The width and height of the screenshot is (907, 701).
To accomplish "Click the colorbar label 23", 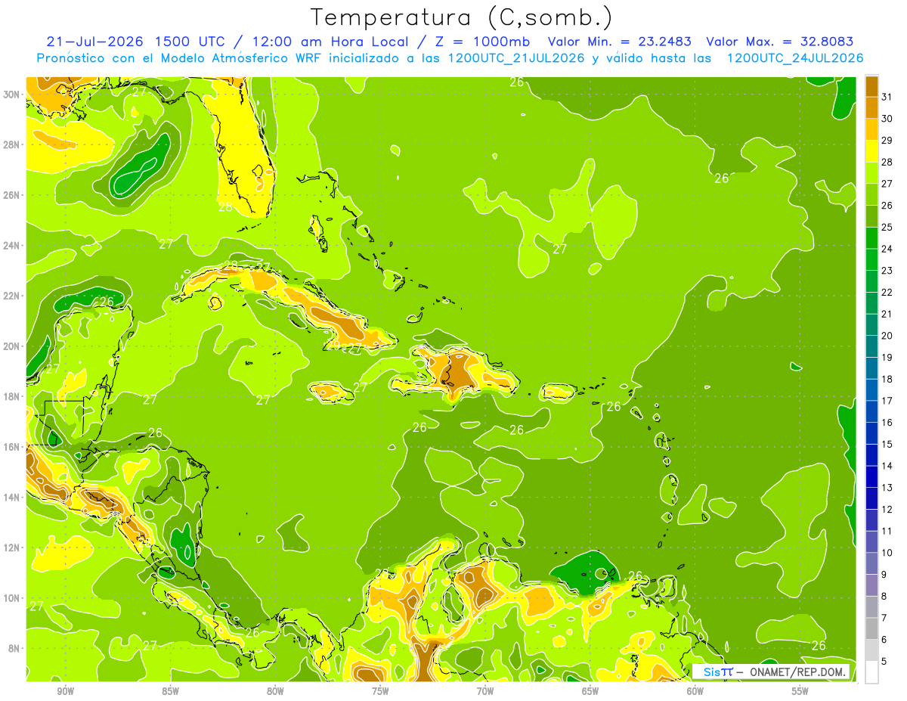I will 887,271.
